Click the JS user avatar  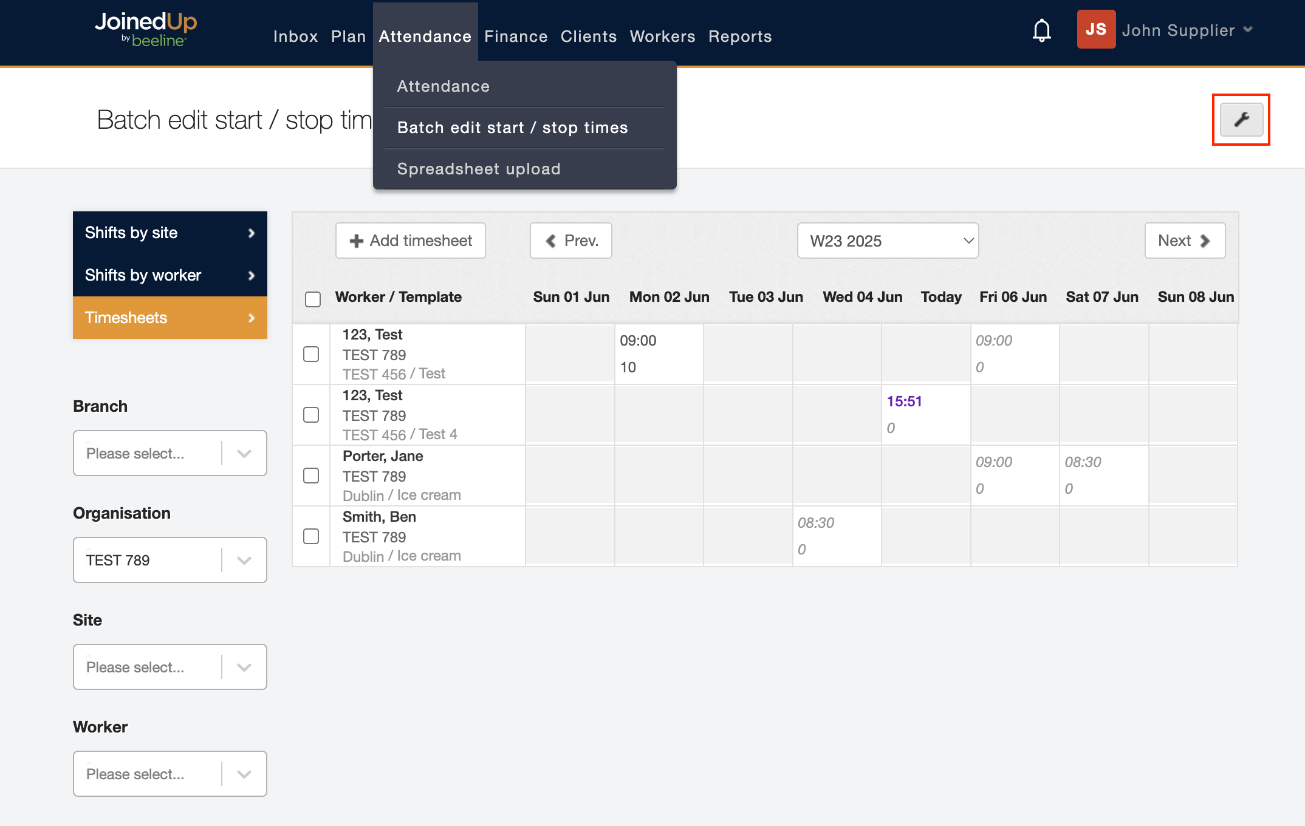coord(1095,29)
